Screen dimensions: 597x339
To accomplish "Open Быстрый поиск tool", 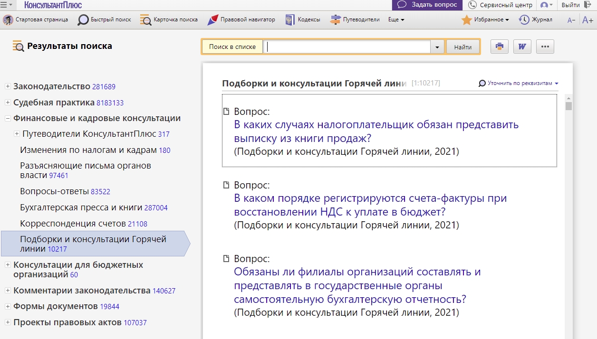I will pos(105,20).
